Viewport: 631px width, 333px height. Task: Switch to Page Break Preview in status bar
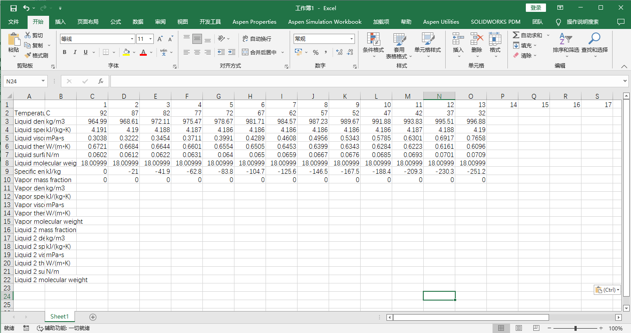[536, 328]
